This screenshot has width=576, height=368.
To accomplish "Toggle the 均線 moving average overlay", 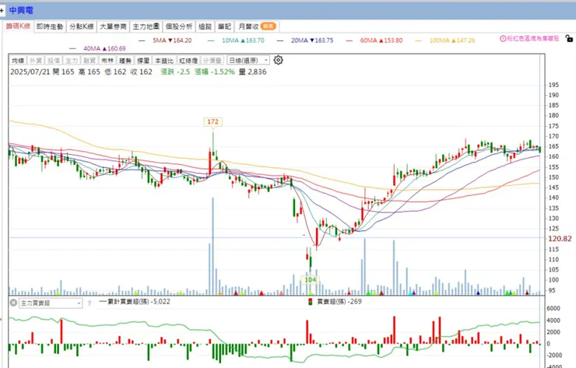I will [x=18, y=60].
